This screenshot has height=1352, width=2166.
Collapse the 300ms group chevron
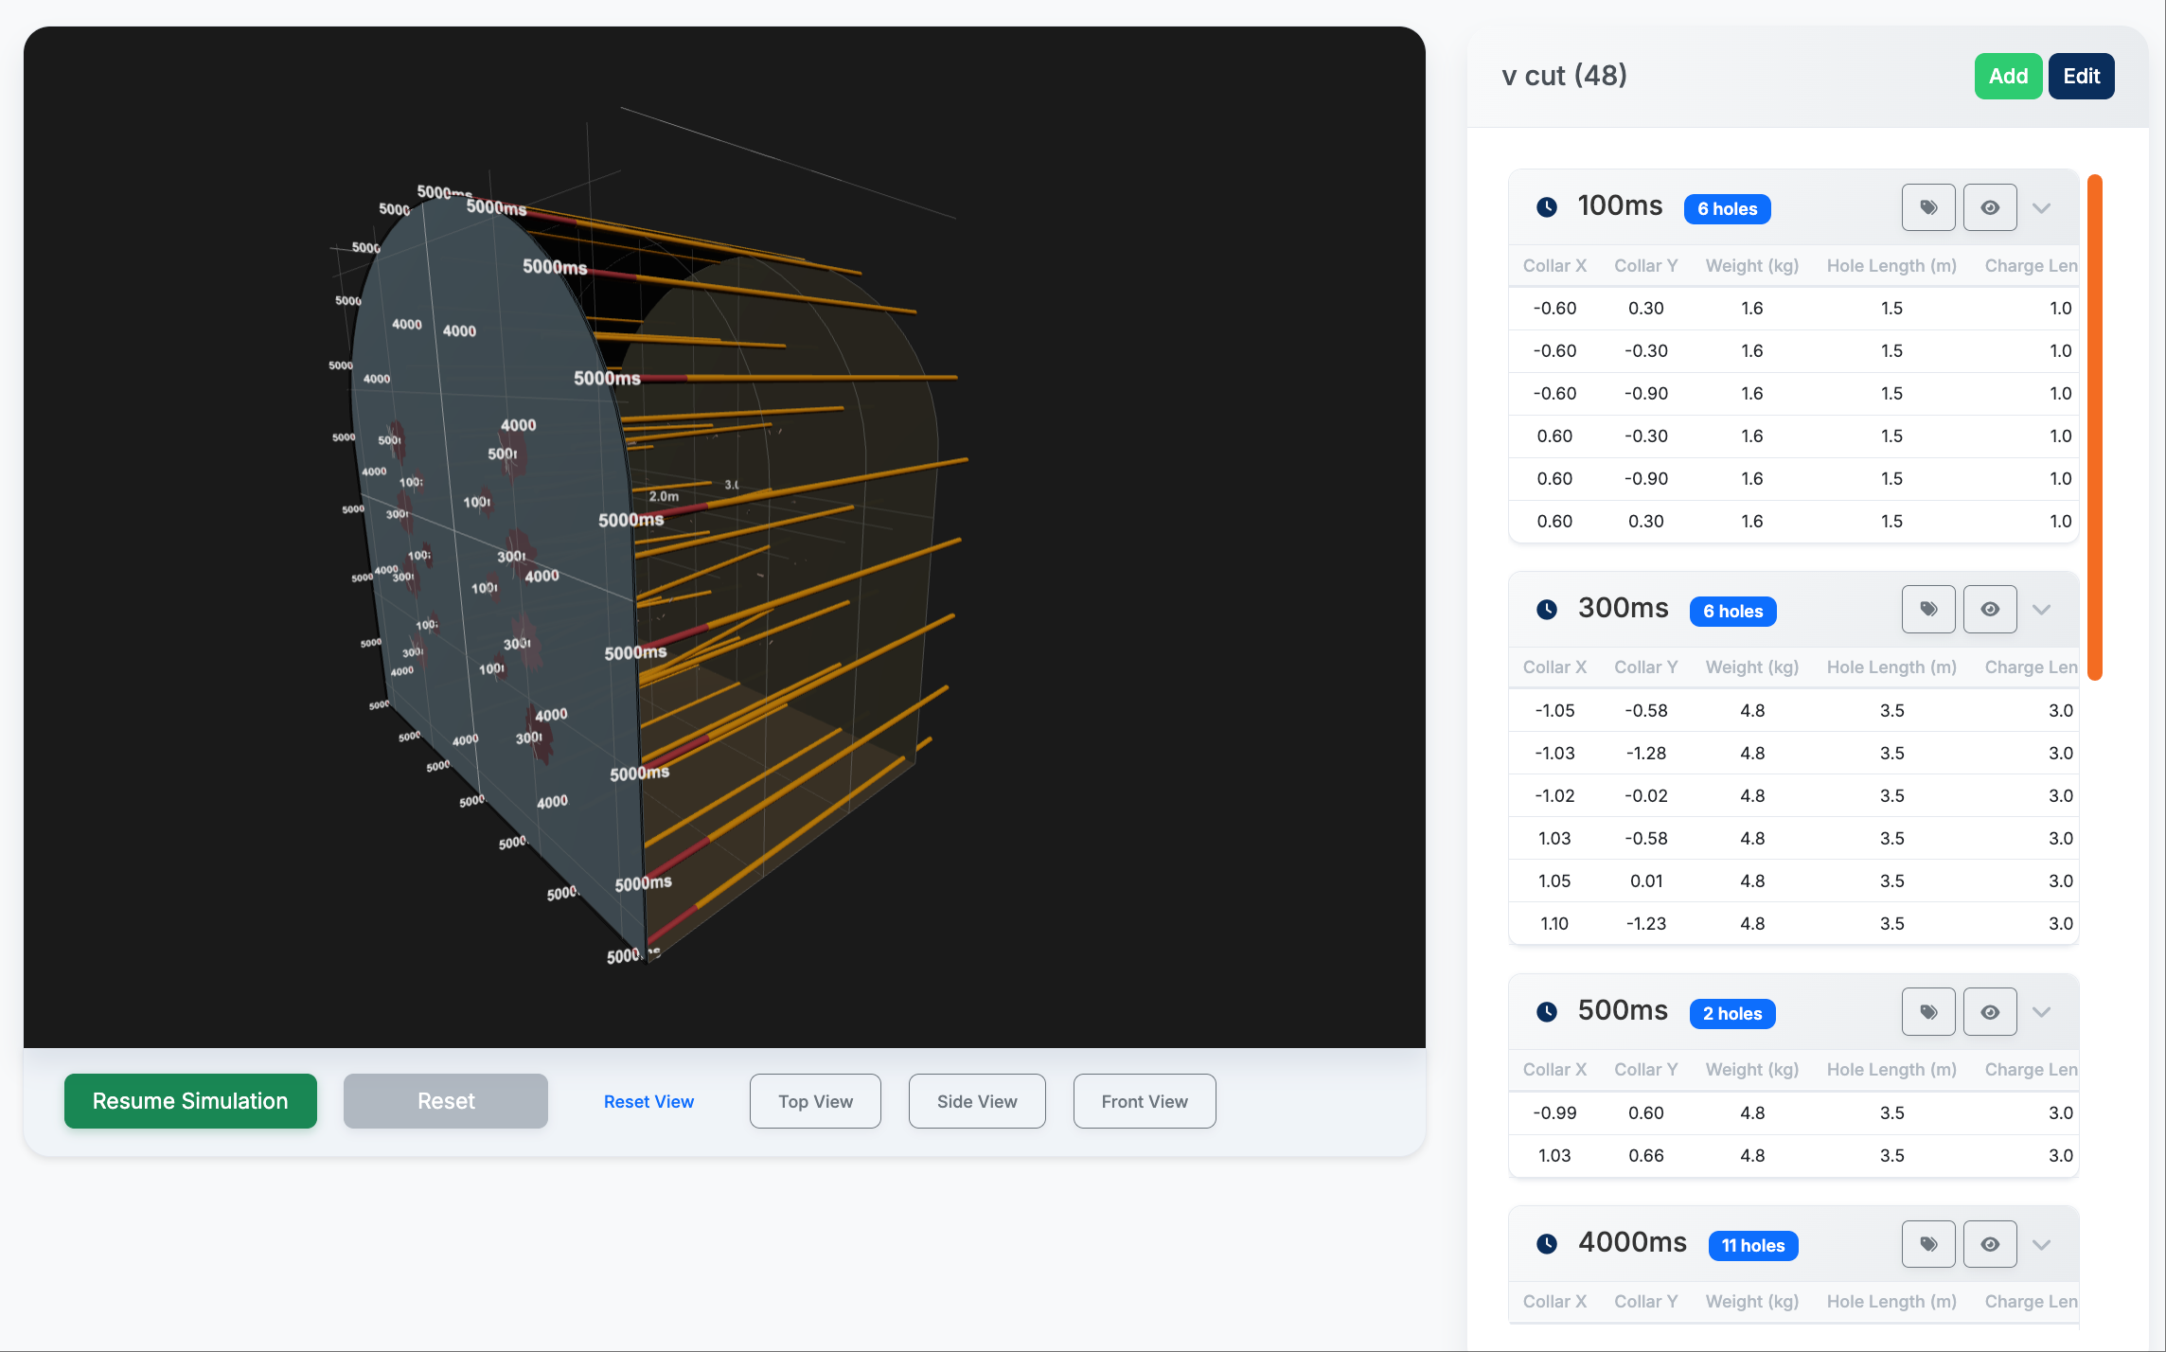point(2041,610)
